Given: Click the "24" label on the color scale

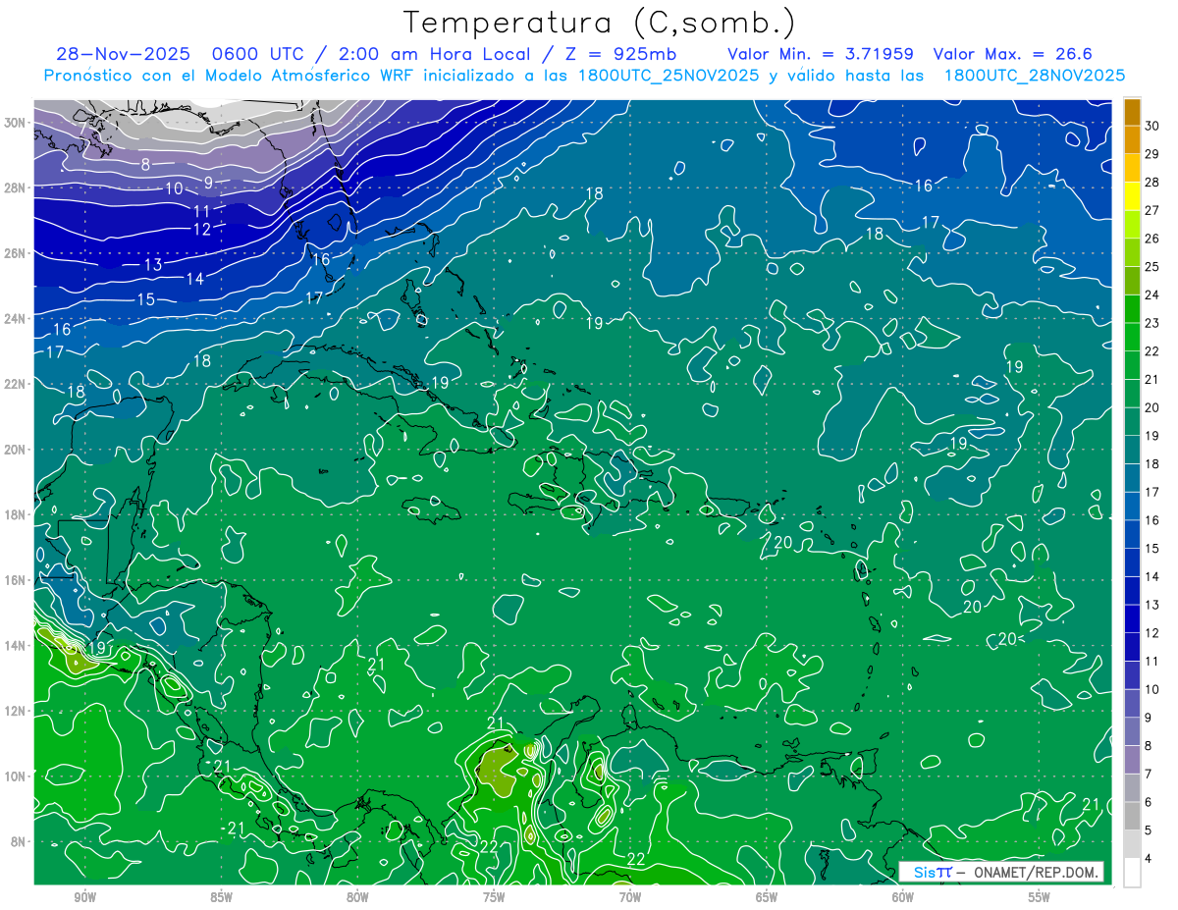Looking at the screenshot, I should pos(1152,296).
